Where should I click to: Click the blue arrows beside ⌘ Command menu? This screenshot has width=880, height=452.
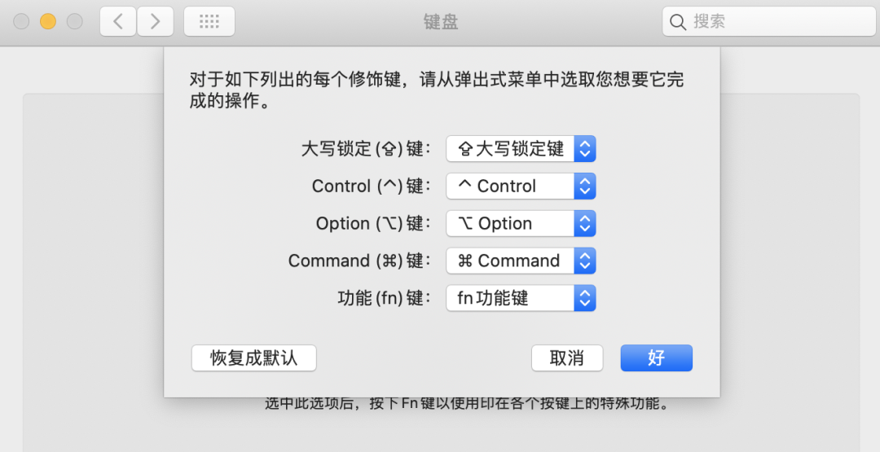point(585,261)
